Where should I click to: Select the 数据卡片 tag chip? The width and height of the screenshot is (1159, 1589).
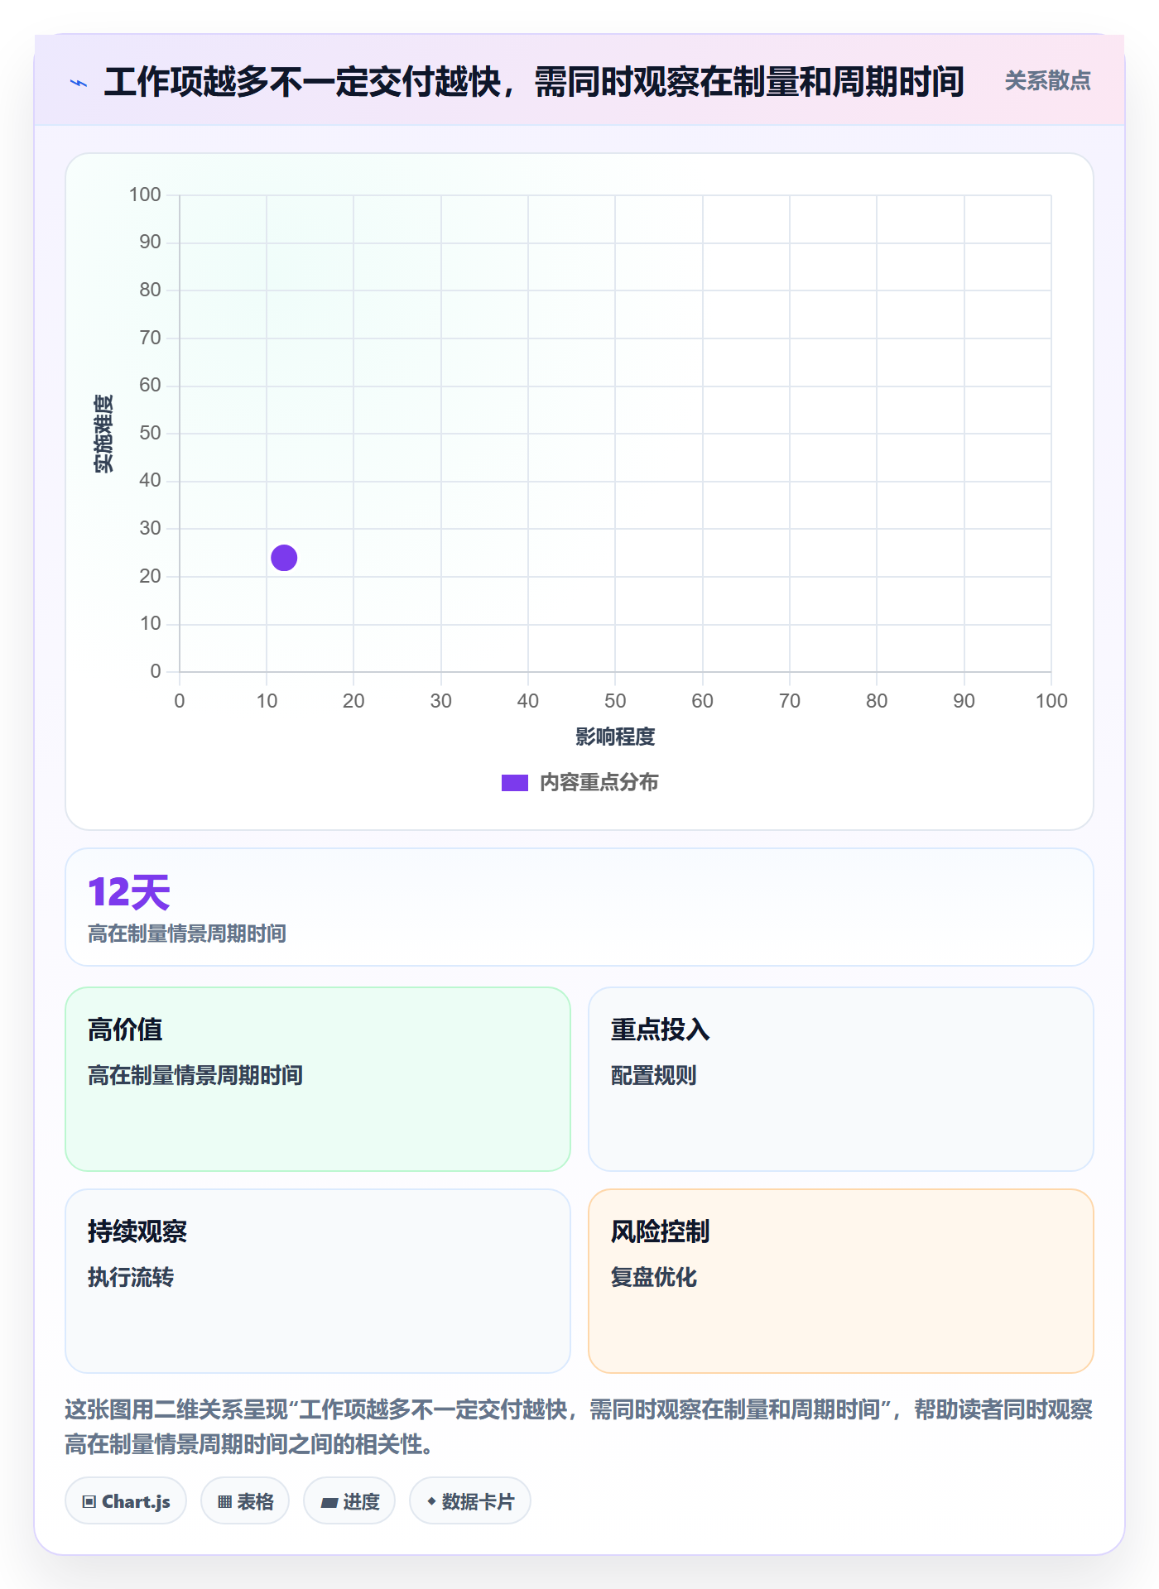coord(470,1500)
